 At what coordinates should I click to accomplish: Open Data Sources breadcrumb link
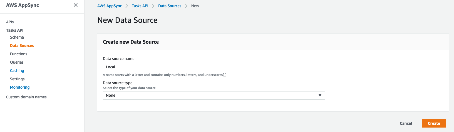coord(170,6)
